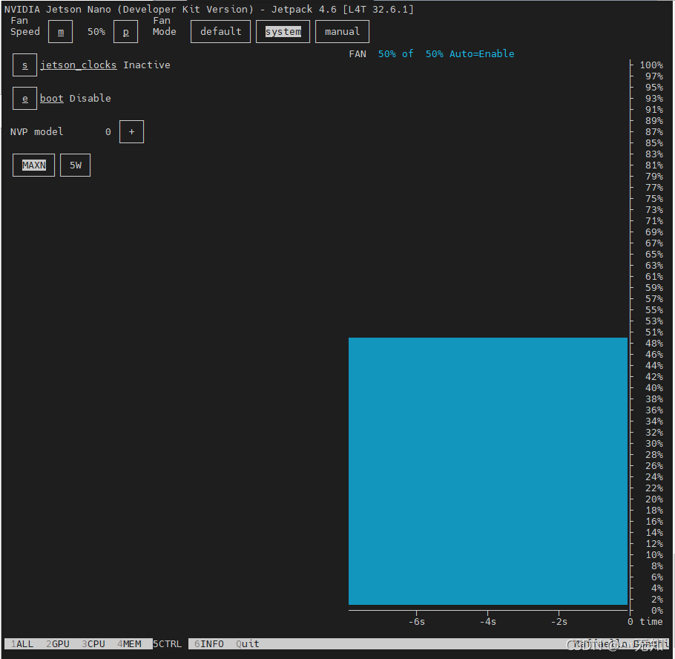Click the Auto=Enable fan status text
Viewport: 675px width, 659px height.
pos(481,54)
